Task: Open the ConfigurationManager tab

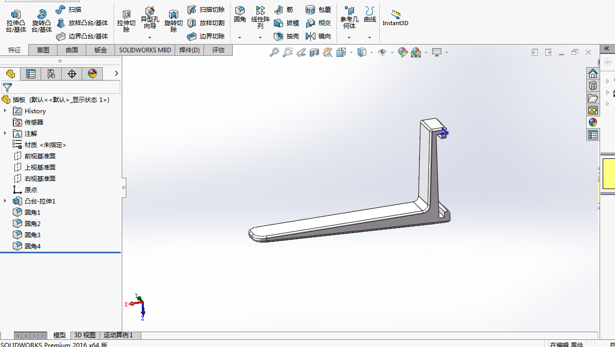Action: pos(51,73)
